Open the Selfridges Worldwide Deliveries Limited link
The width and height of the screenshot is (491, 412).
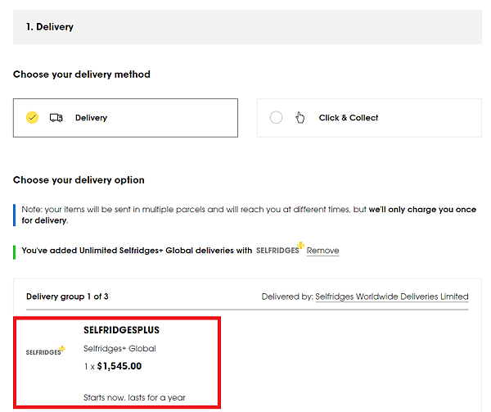coord(392,297)
